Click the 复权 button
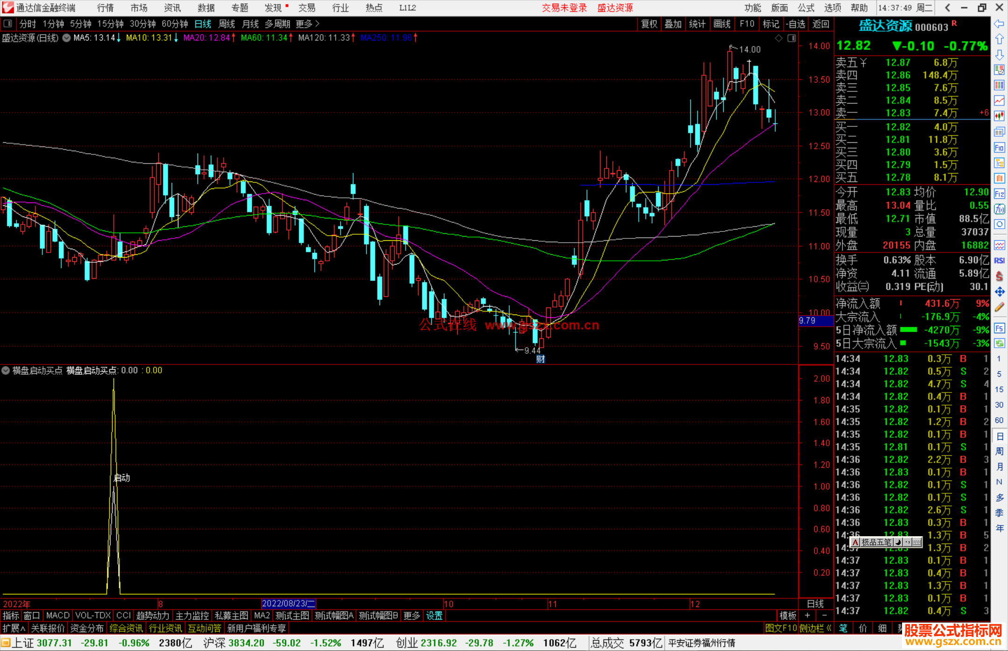1008x651 pixels. (649, 24)
